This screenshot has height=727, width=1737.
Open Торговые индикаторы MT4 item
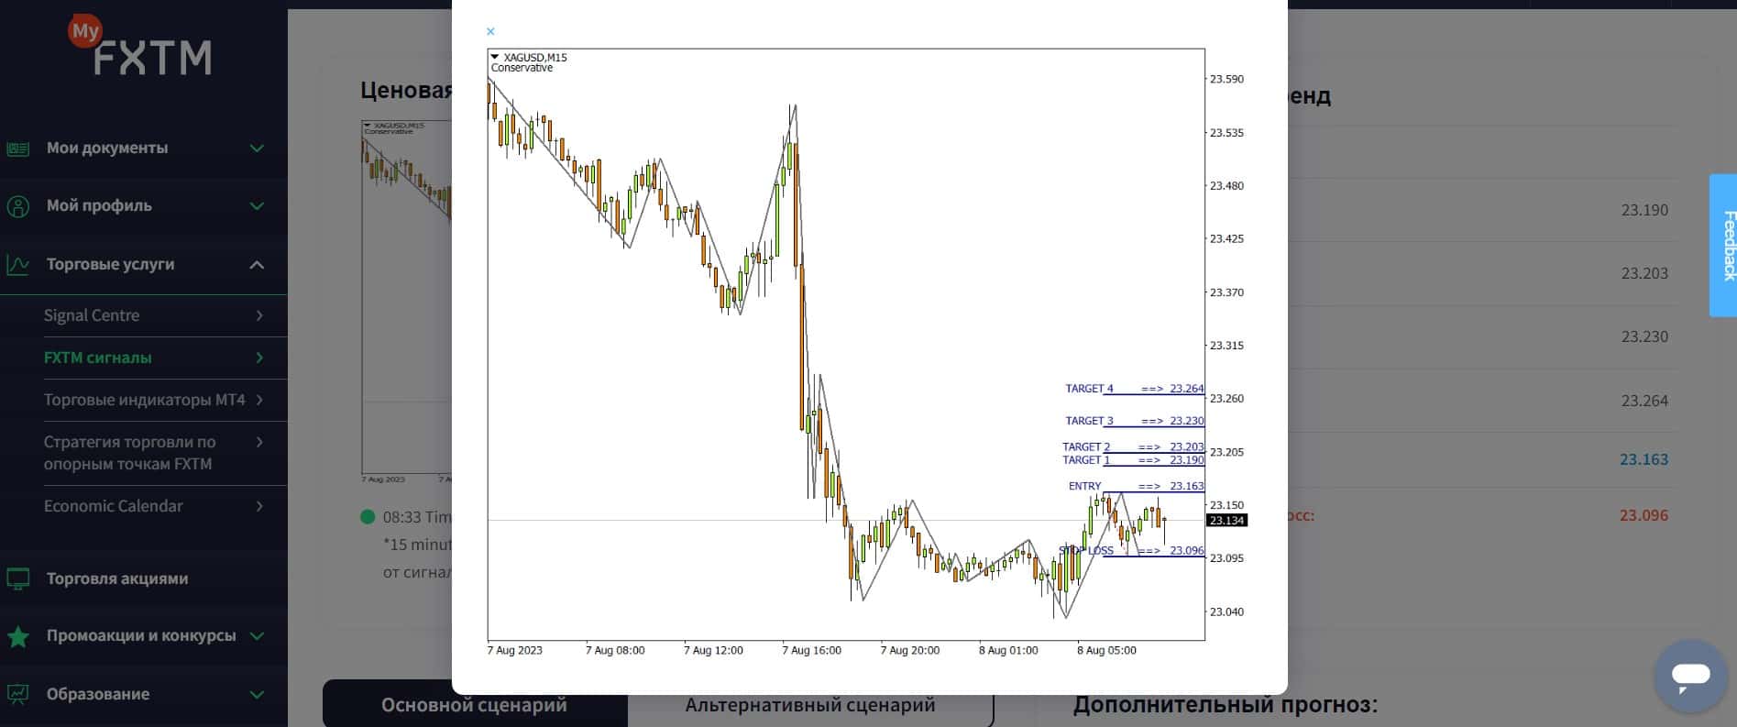145,400
